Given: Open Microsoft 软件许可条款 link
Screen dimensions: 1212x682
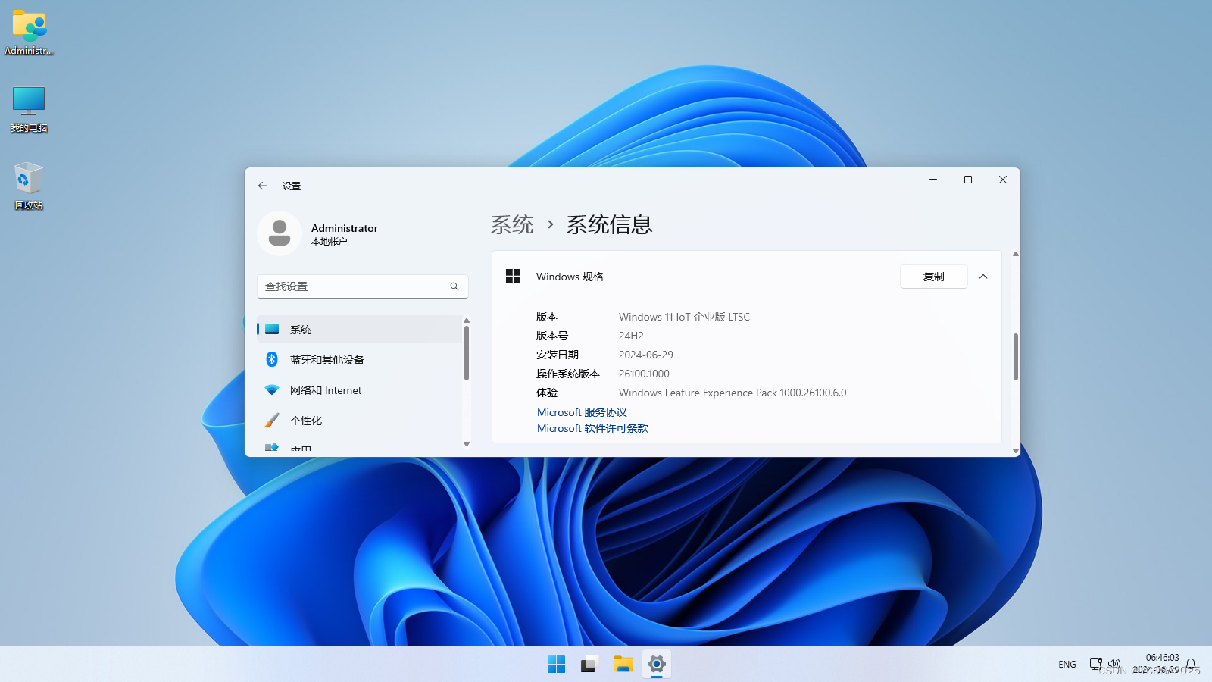Looking at the screenshot, I should (x=592, y=428).
